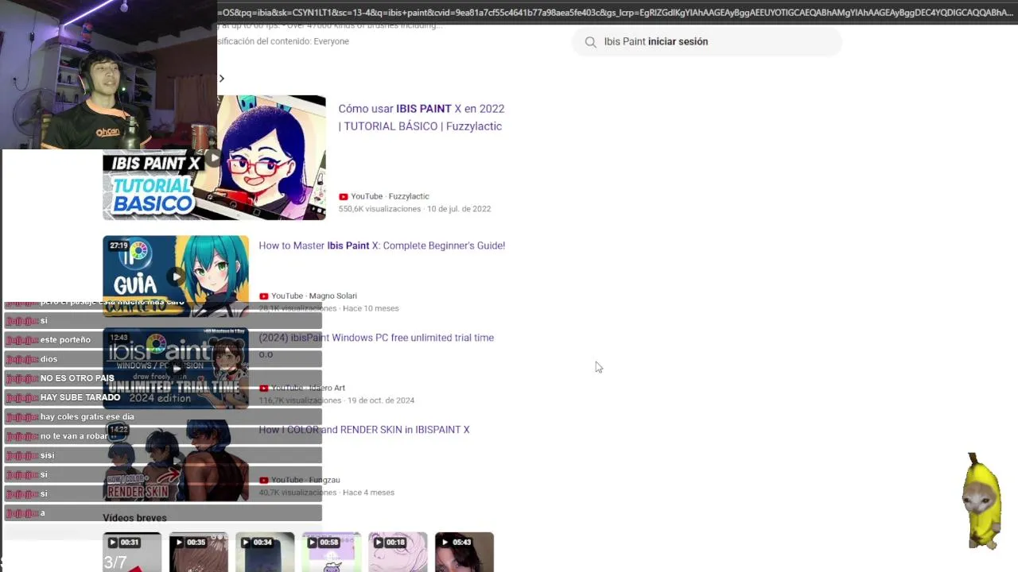The image size is (1018, 572).
Task: Open the 'IBIS PAINT X Tutorial Basico' video thumbnail
Action: (214, 157)
